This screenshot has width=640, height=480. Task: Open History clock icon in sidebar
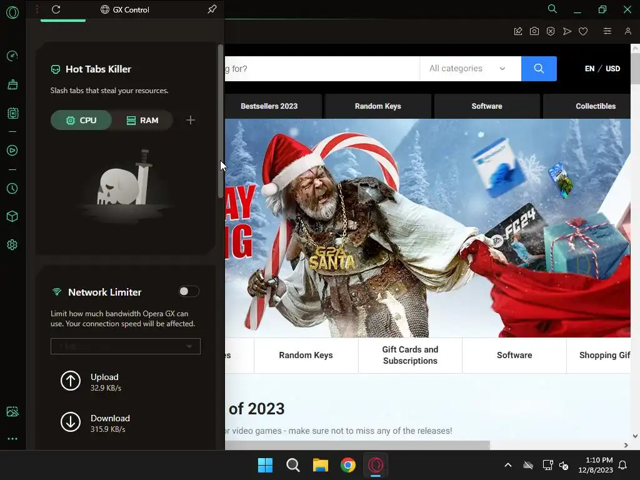(x=12, y=188)
